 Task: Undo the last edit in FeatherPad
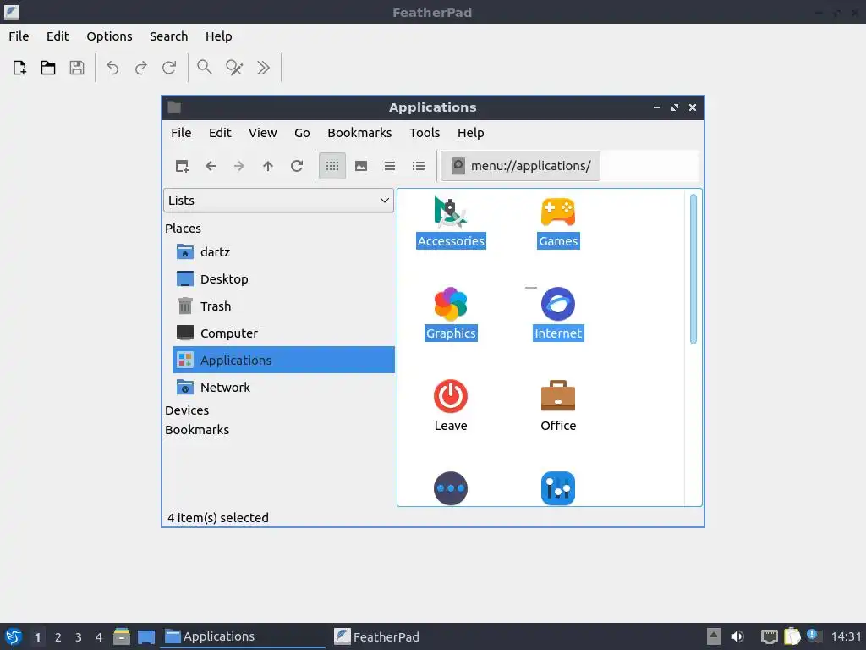[x=112, y=68]
